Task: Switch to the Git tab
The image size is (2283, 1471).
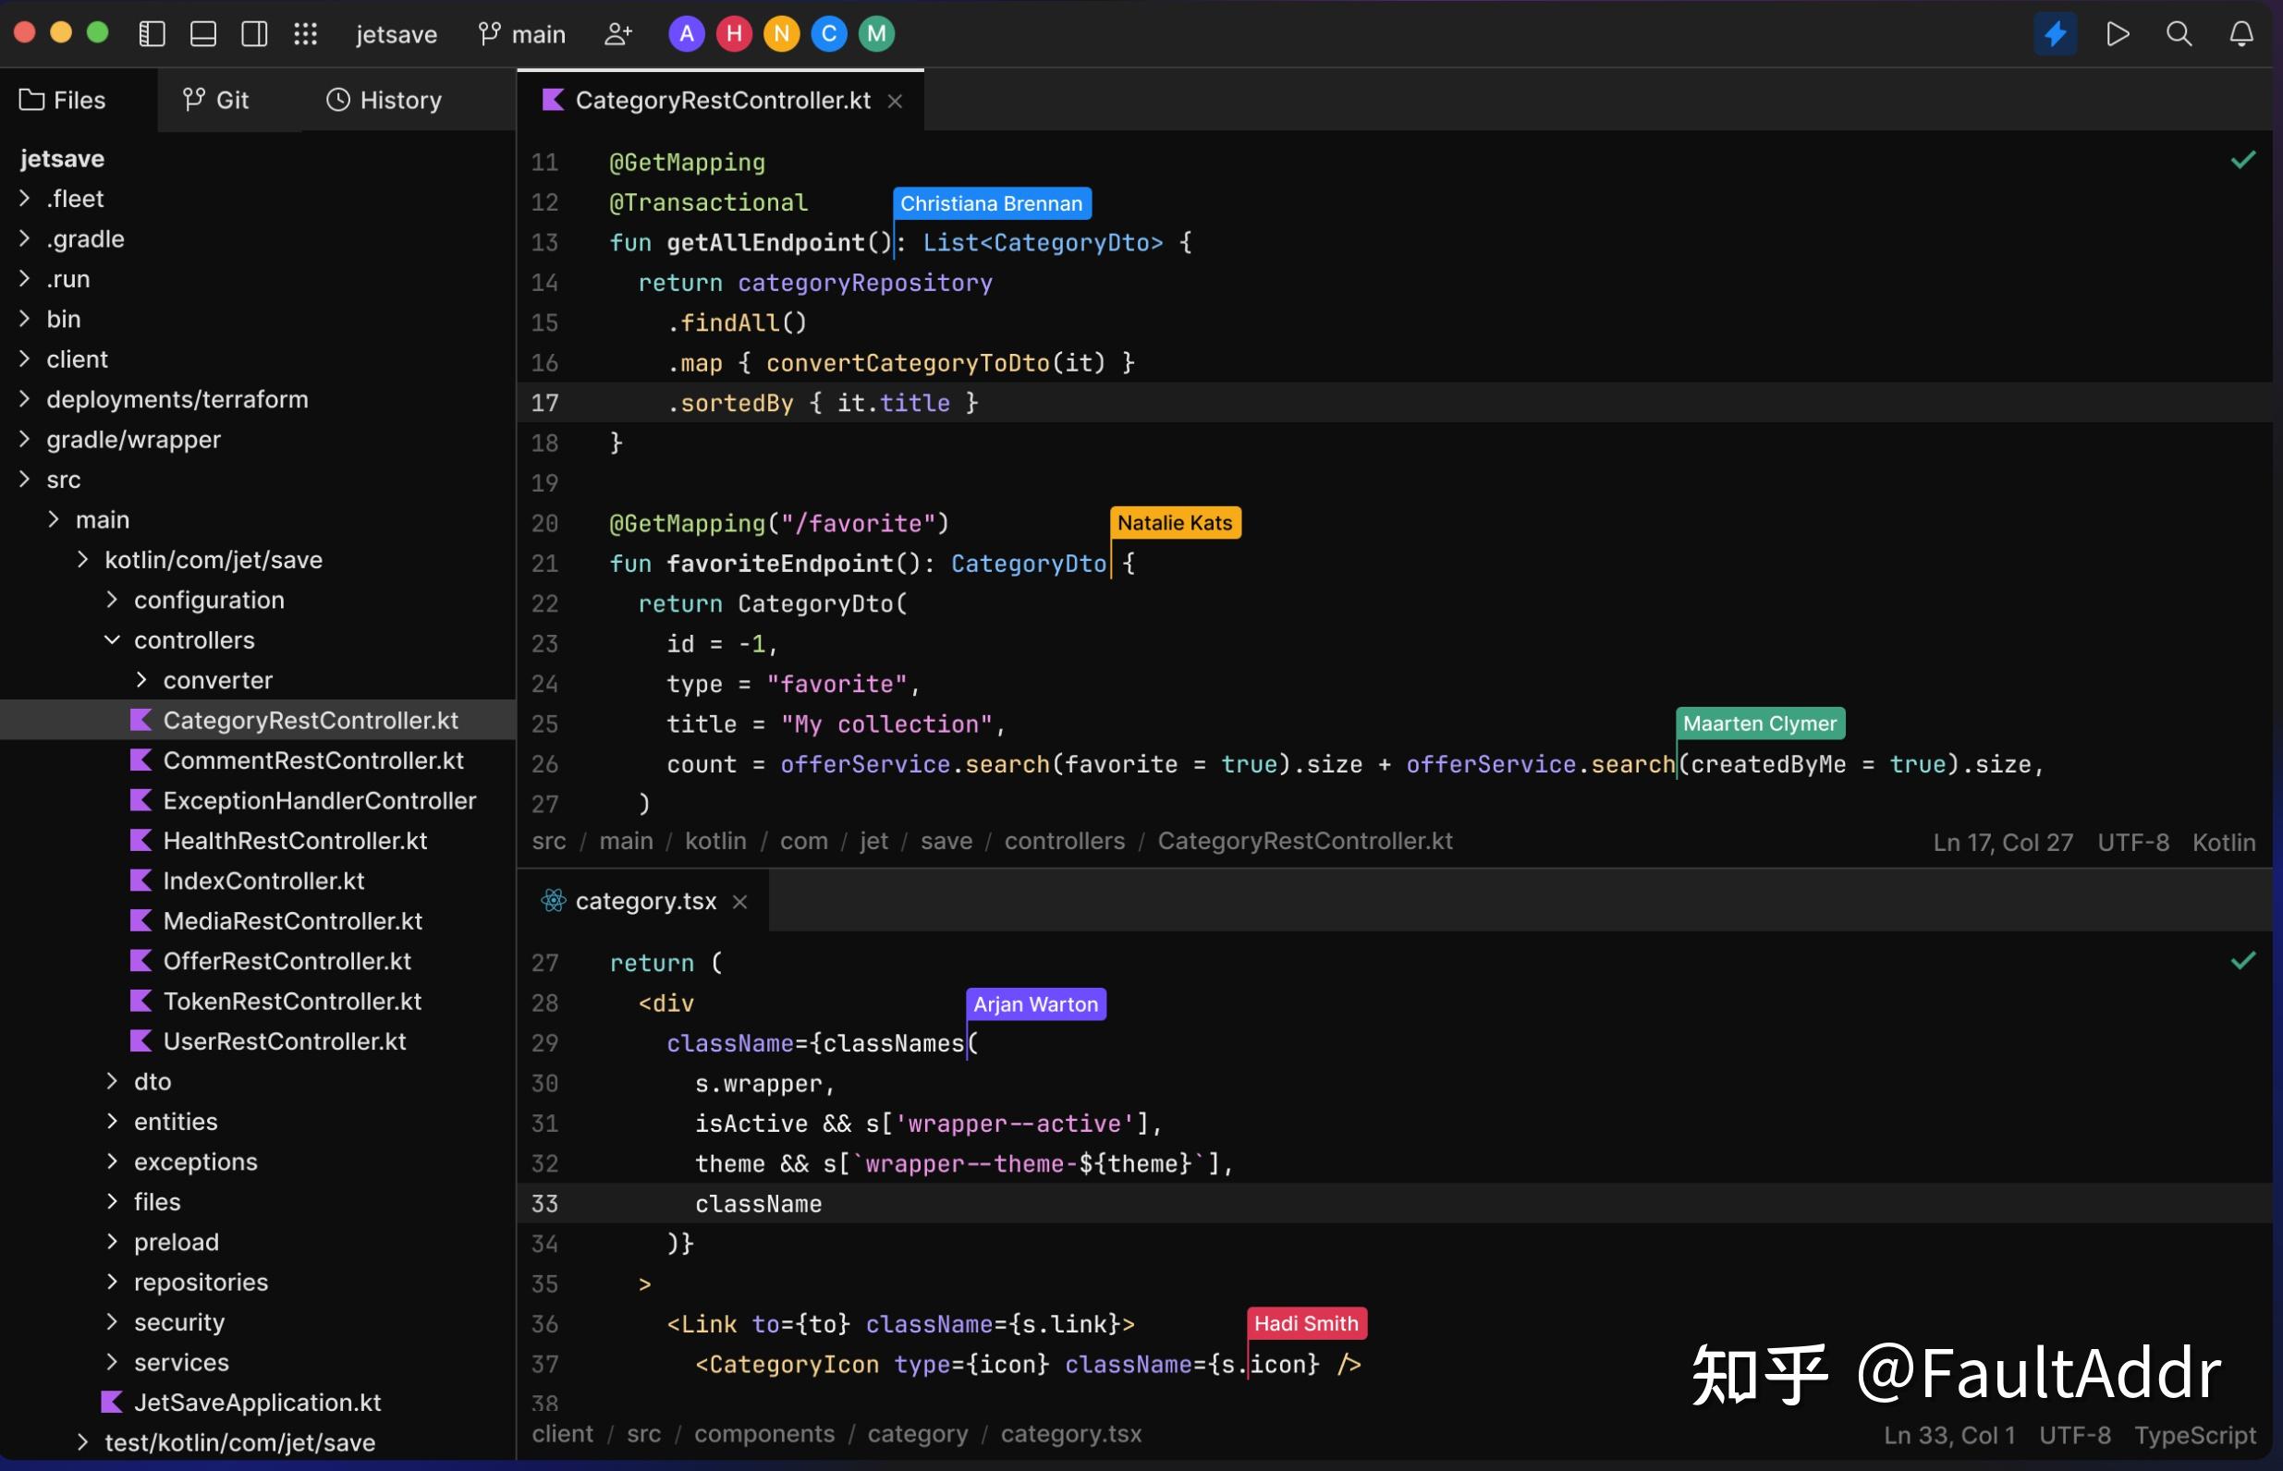Action: click(216, 100)
